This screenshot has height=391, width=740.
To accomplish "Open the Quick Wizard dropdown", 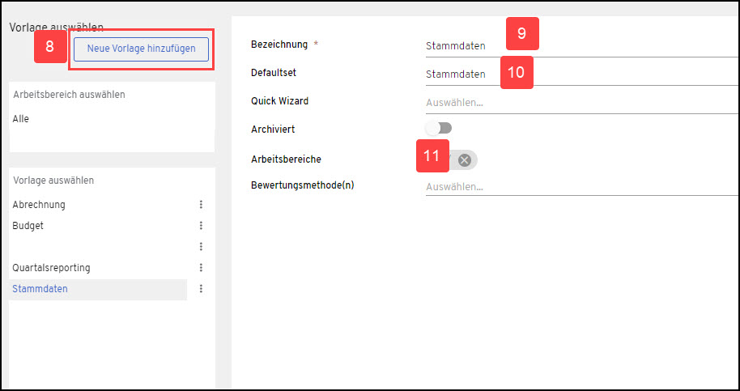I will [x=581, y=103].
